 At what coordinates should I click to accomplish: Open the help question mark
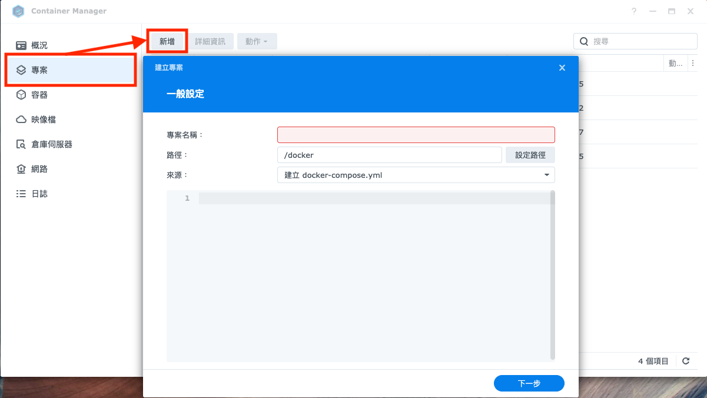pos(634,11)
